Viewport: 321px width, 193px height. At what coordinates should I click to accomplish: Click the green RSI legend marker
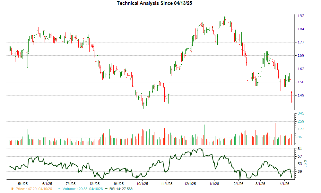coord(106,189)
